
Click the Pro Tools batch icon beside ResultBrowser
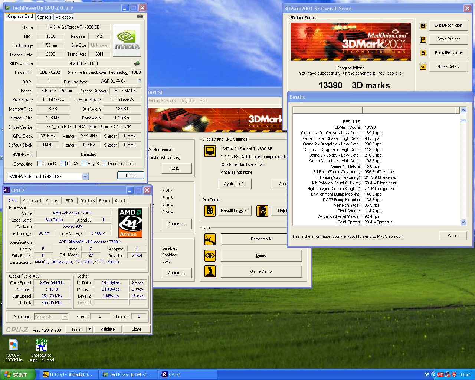coord(262,211)
